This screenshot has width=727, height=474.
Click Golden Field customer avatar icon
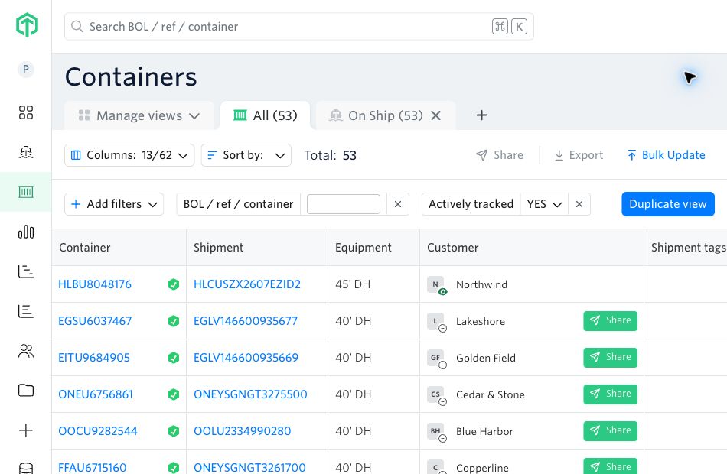click(437, 359)
